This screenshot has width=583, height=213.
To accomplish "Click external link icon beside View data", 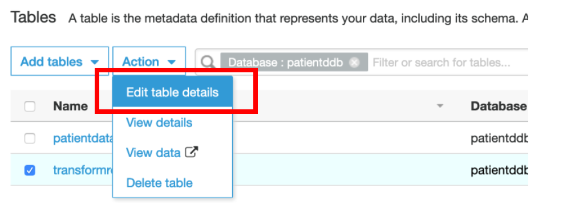I will 192,151.
